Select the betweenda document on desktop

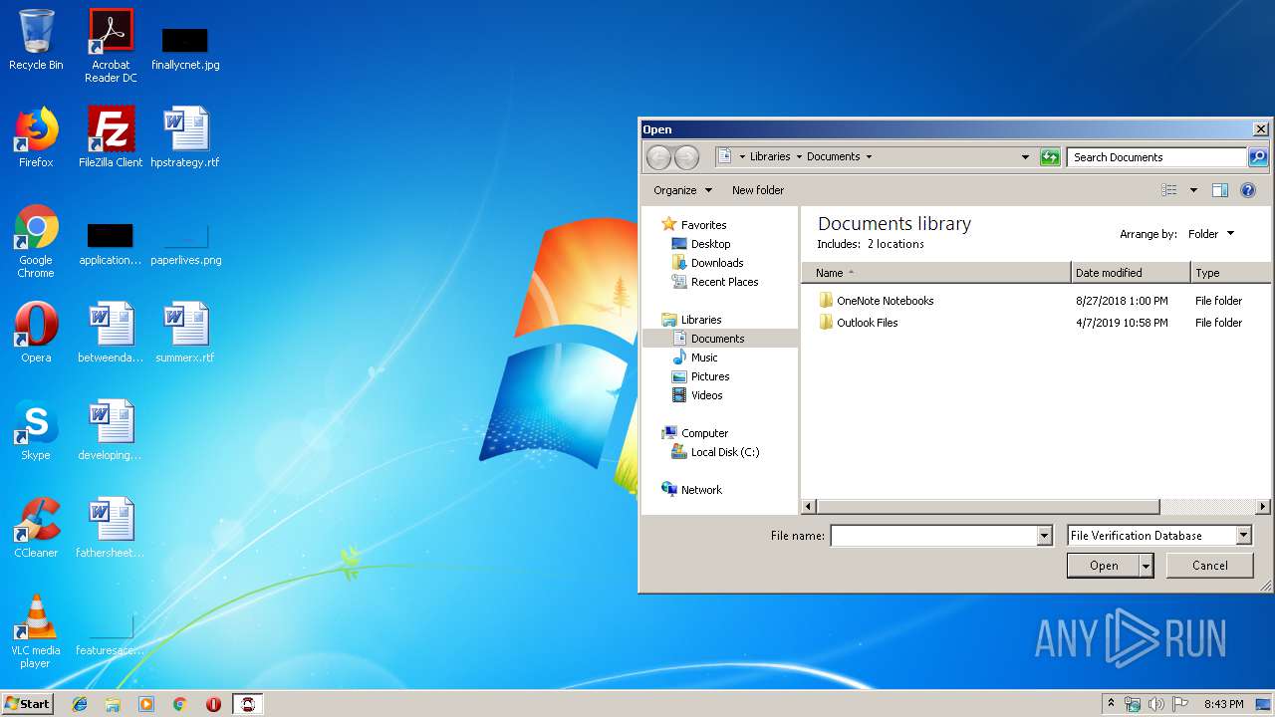(x=111, y=333)
